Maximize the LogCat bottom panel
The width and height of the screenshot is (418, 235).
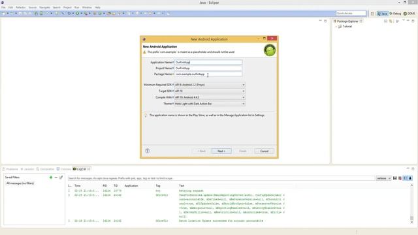point(413,168)
